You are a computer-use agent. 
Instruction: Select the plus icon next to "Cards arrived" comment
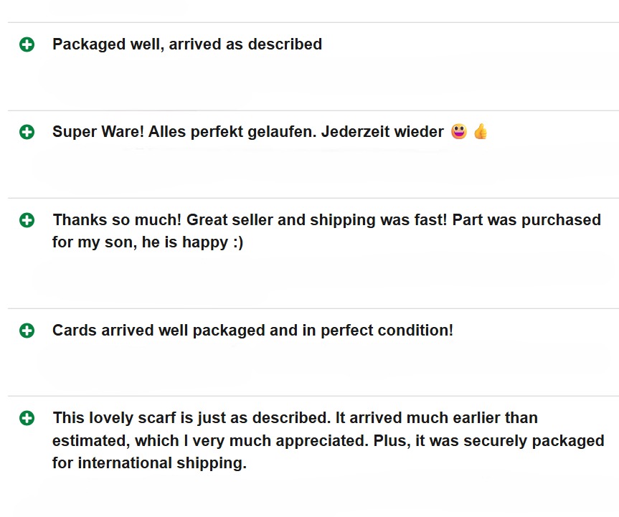pos(27,331)
